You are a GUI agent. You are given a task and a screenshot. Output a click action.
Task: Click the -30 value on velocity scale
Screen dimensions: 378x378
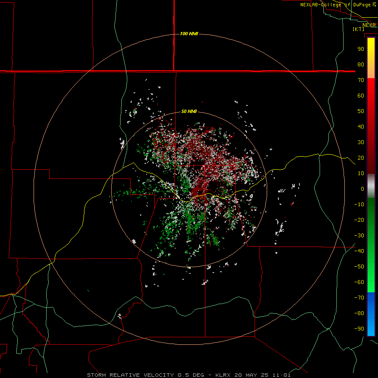[x=359, y=236]
